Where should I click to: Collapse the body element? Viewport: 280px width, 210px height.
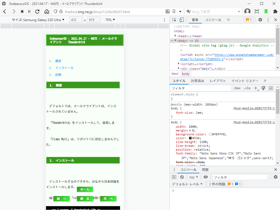coord(175,40)
